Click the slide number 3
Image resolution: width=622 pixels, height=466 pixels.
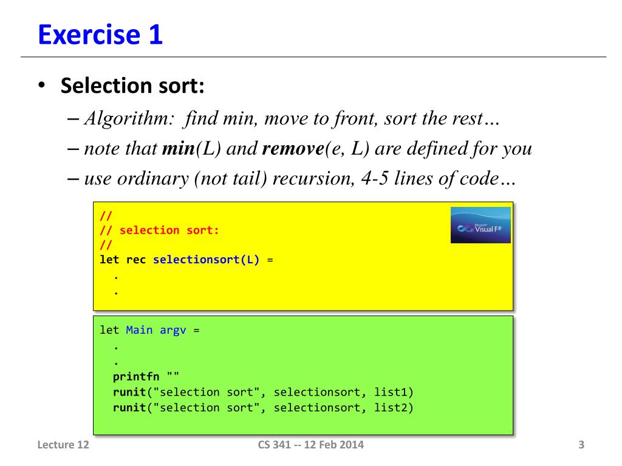(581, 445)
